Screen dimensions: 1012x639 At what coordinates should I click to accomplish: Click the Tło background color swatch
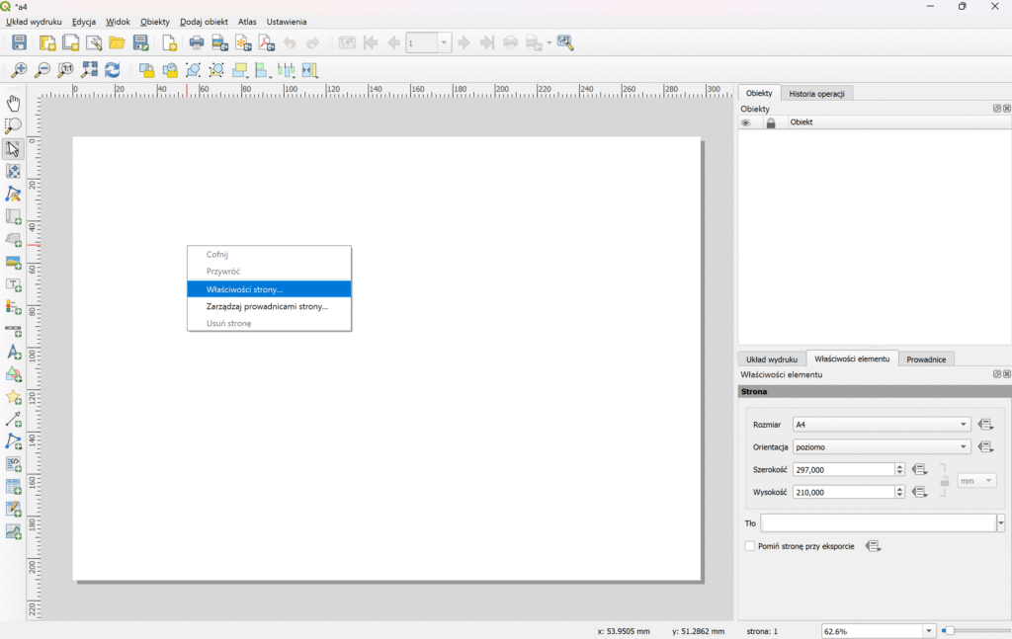click(x=878, y=522)
